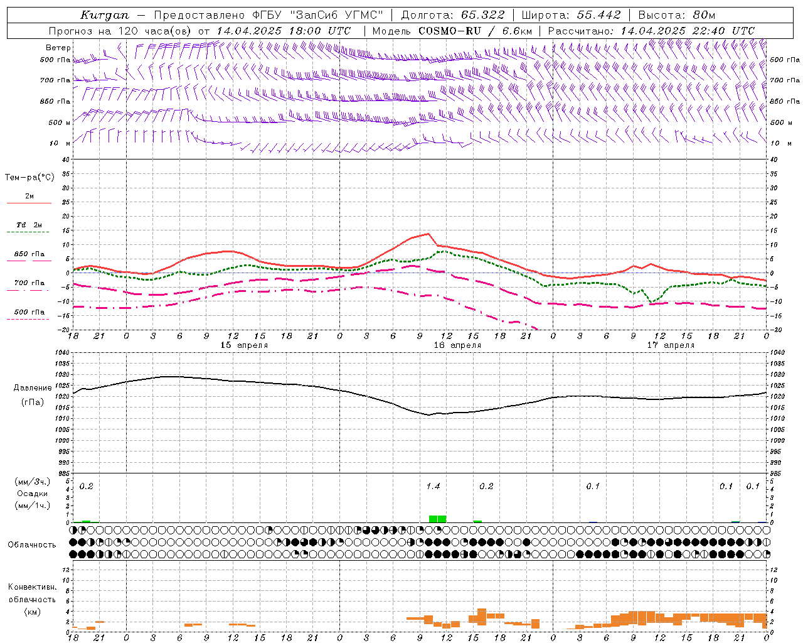Viewport: 803px width, 643px height.
Task: Click the Td 2м dew point legend entry
Action: [x=29, y=225]
